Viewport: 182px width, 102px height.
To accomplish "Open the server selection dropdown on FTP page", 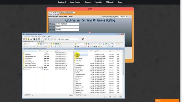I will click(x=62, y=12).
